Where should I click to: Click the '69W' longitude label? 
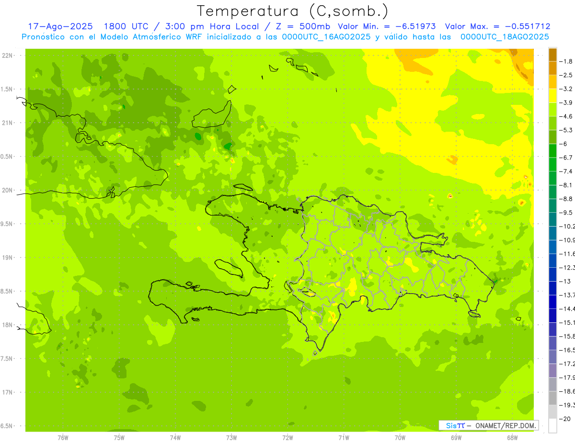coord(456,437)
